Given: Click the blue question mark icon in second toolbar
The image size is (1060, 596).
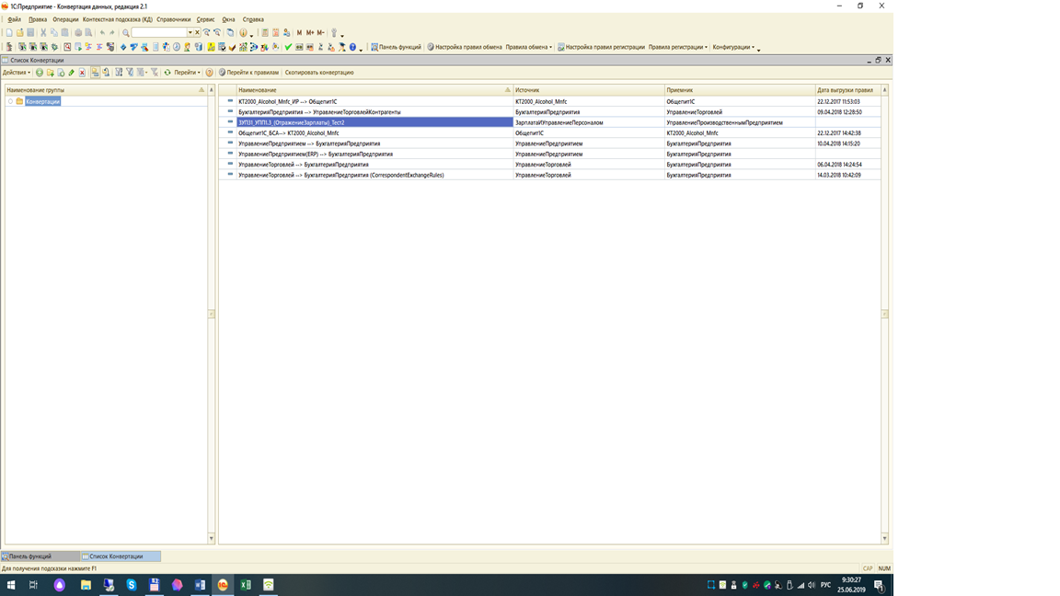Looking at the screenshot, I should 352,47.
